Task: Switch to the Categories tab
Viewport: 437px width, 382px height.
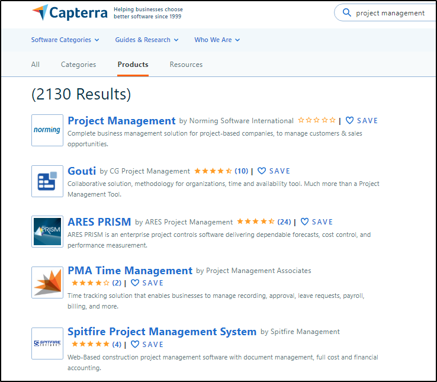Action: 78,65
